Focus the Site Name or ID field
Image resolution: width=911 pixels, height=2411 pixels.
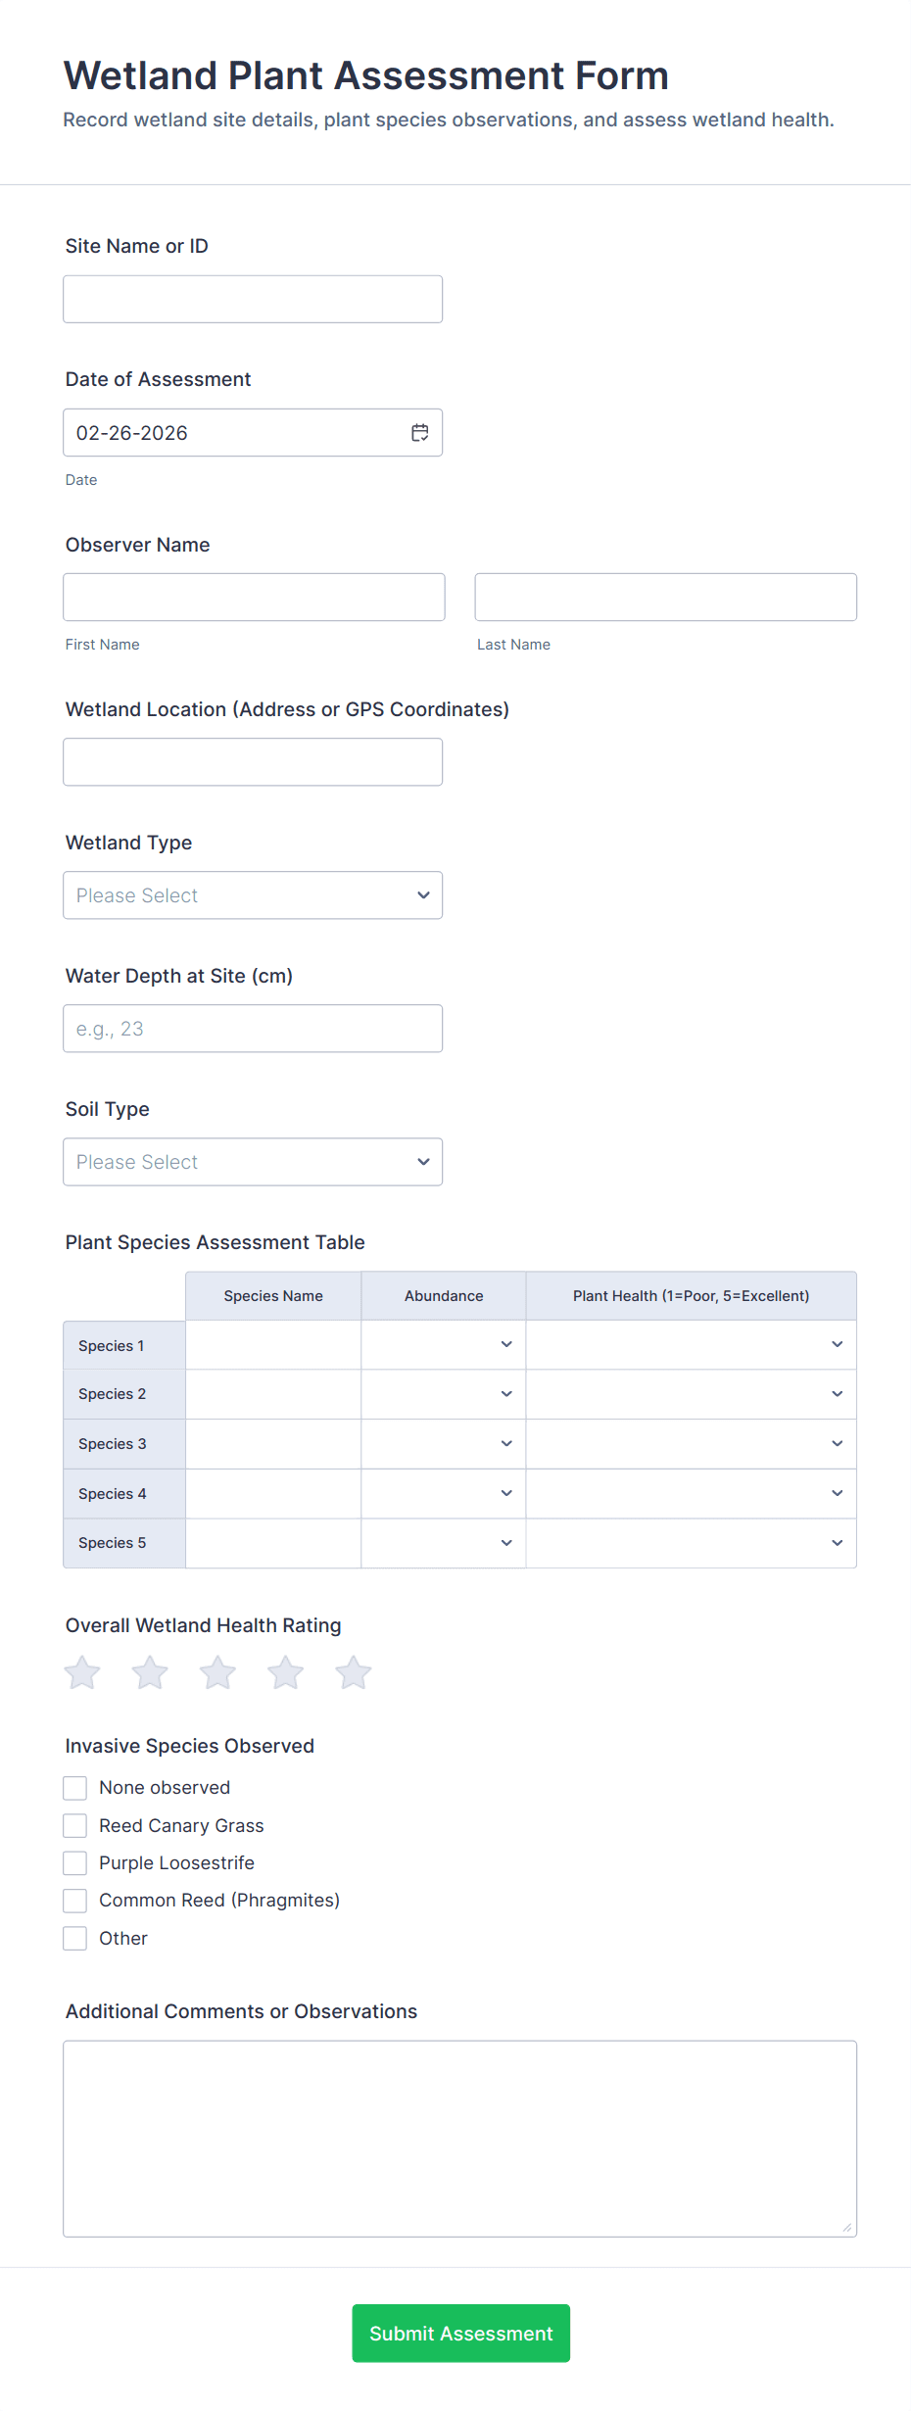point(253,300)
